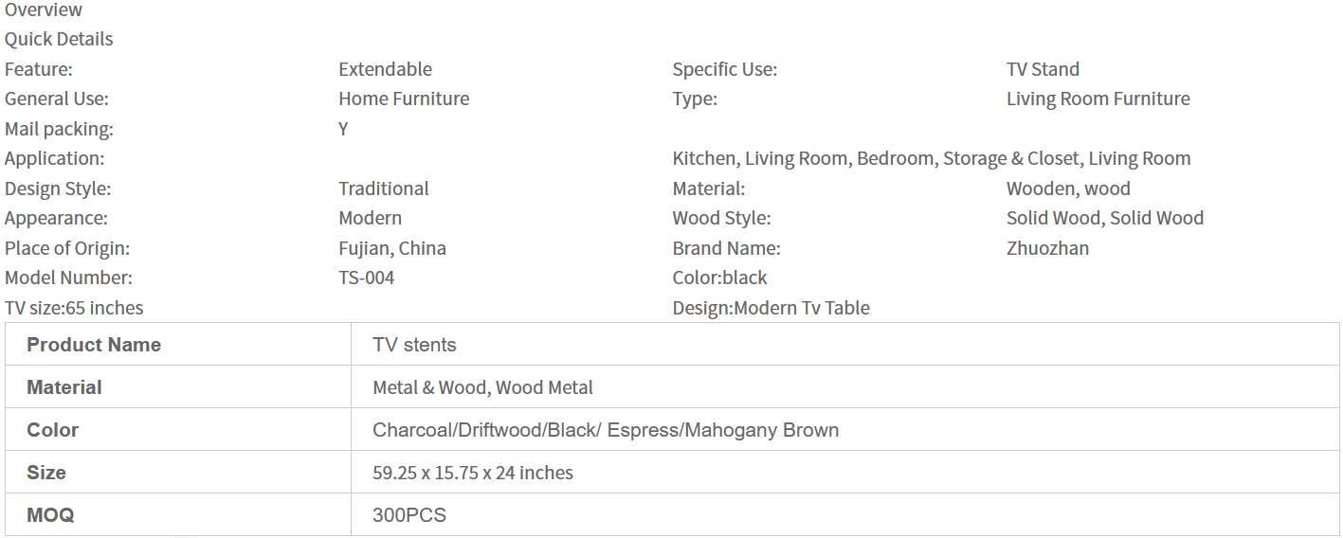
Task: Select the Zhuozhan brand name
Action: (x=1047, y=248)
